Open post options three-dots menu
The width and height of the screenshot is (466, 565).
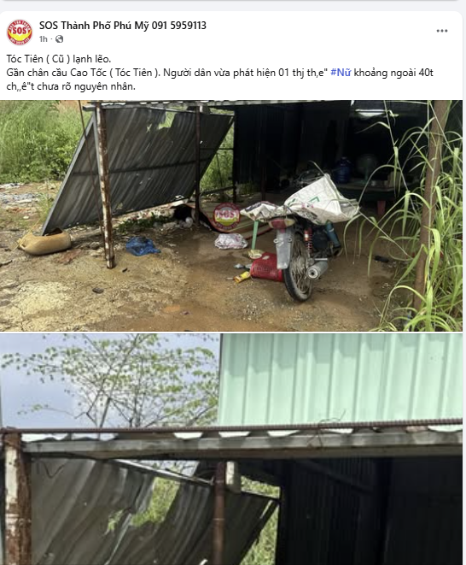442,31
